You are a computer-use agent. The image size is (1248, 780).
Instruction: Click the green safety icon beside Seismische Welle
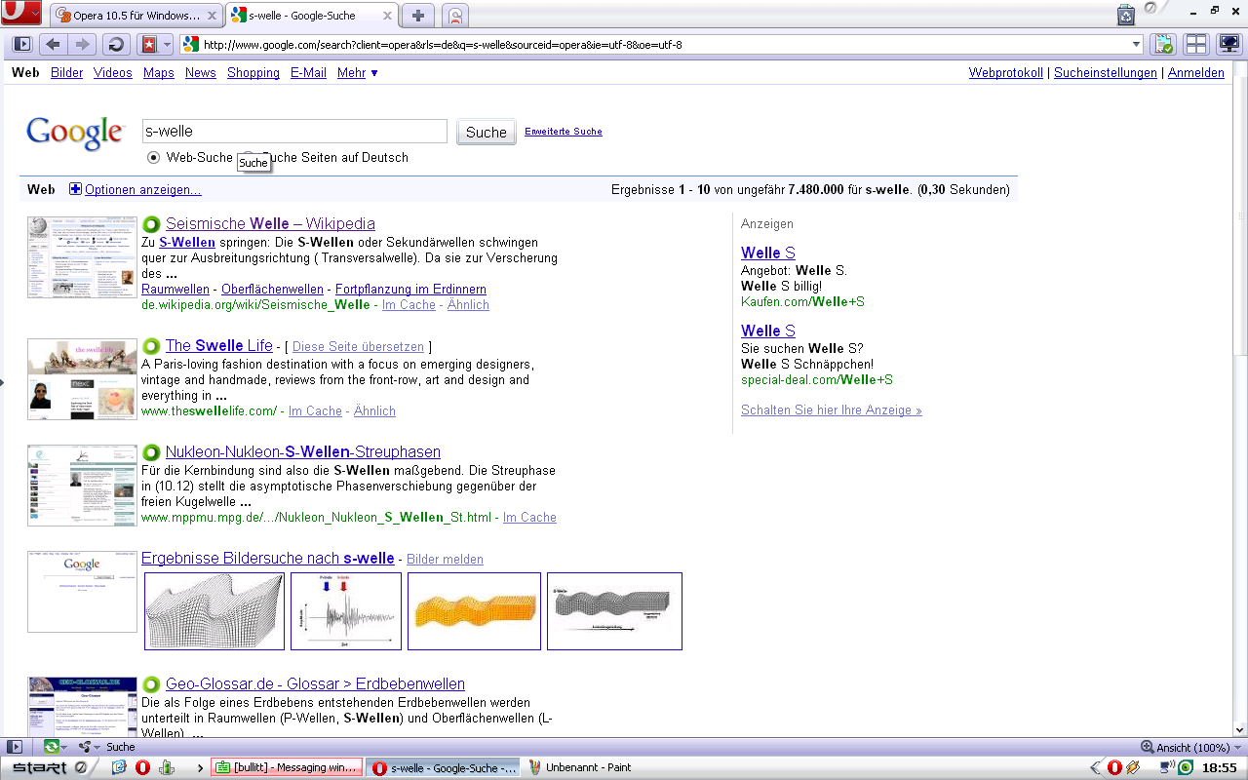pos(151,224)
